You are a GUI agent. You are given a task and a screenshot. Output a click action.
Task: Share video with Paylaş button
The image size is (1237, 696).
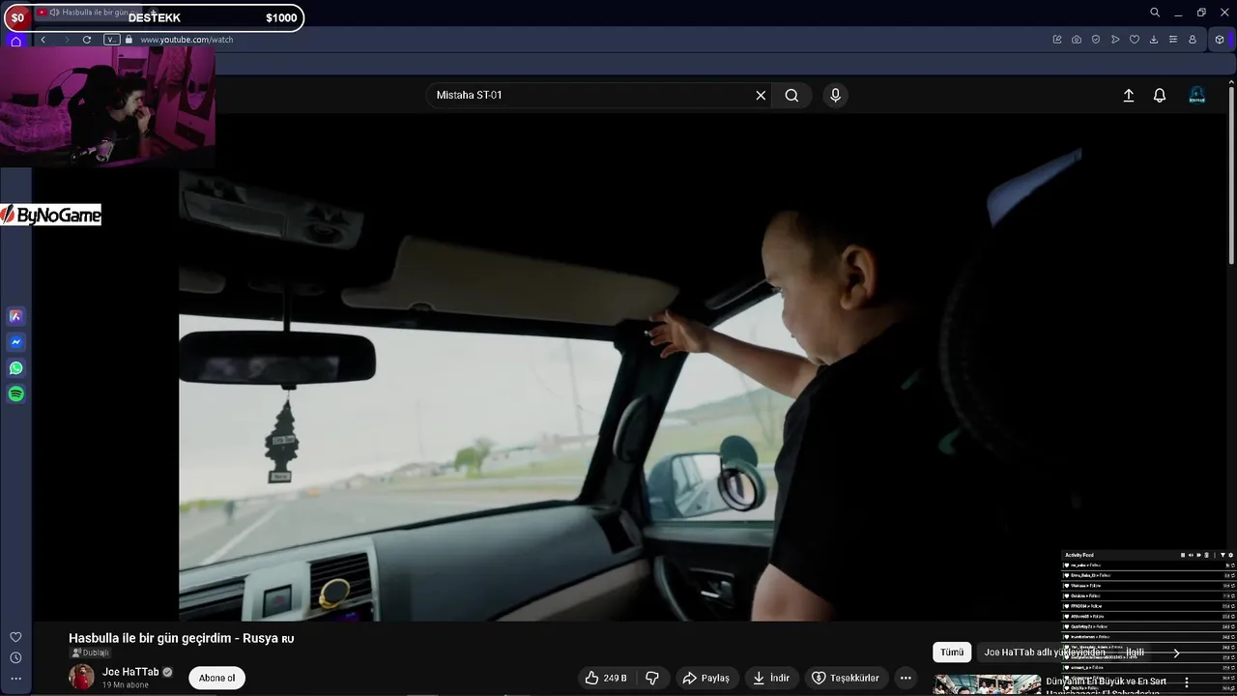(x=705, y=678)
